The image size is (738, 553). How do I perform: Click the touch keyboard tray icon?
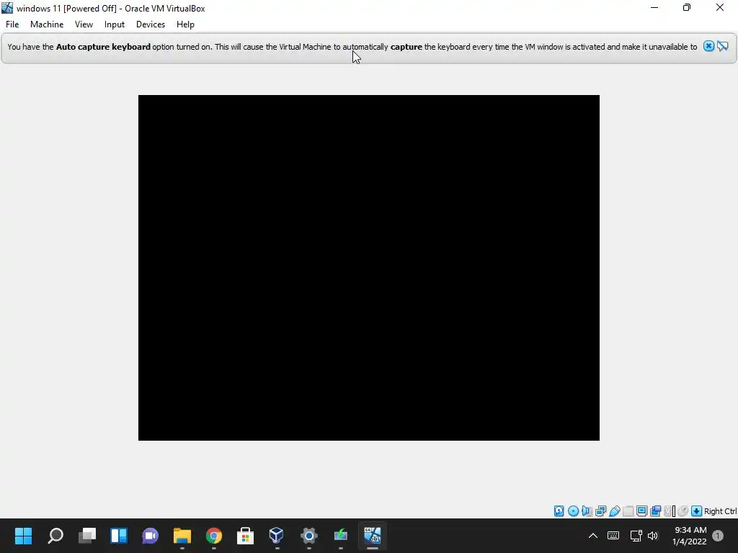(613, 536)
